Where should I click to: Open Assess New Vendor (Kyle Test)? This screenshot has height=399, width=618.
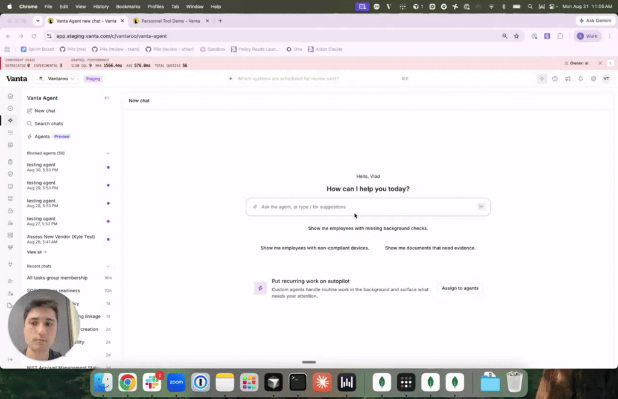[68, 239]
